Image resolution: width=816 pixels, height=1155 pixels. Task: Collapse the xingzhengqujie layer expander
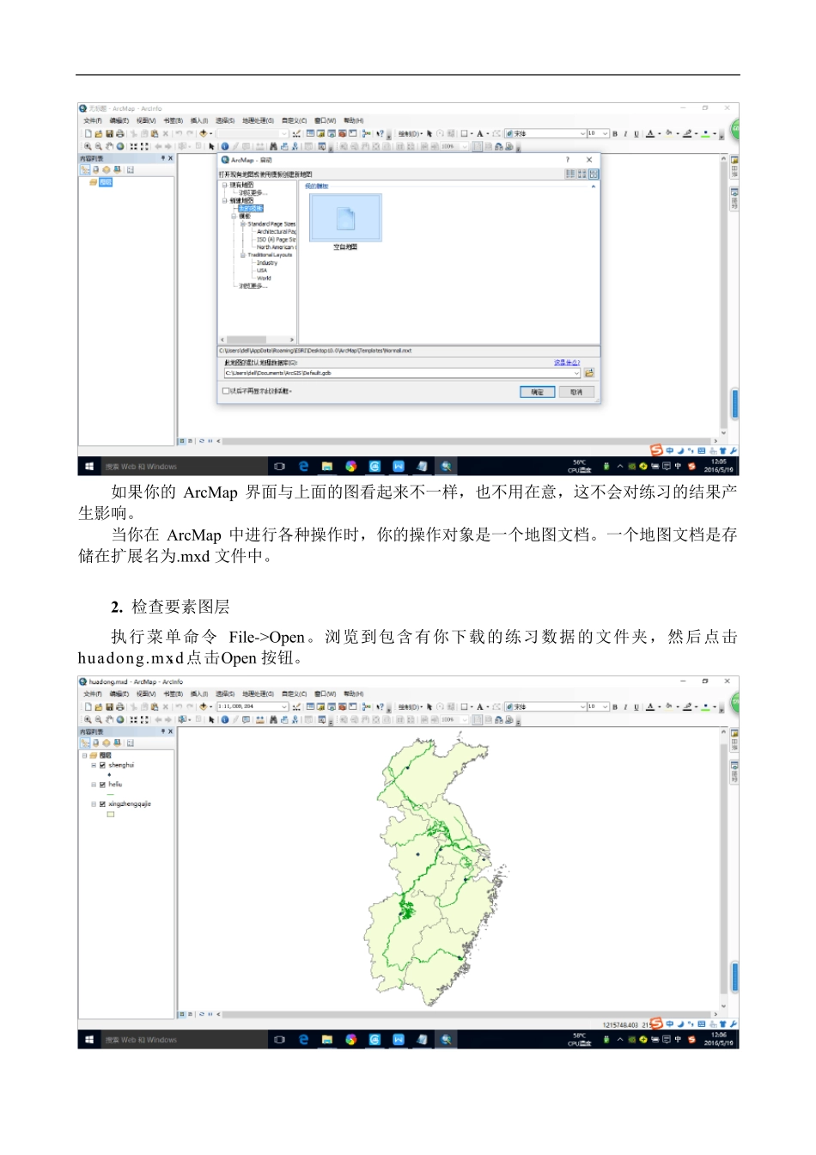pos(94,804)
